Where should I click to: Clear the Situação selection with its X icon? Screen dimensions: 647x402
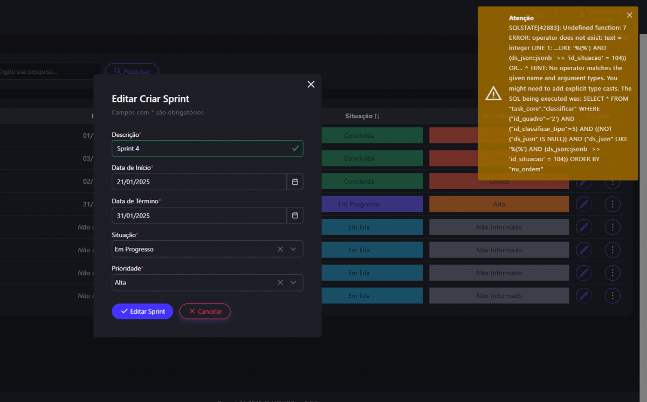pos(280,249)
